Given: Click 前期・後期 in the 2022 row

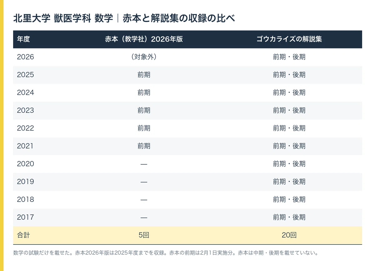Looking at the screenshot, I should pyautogui.click(x=289, y=128).
